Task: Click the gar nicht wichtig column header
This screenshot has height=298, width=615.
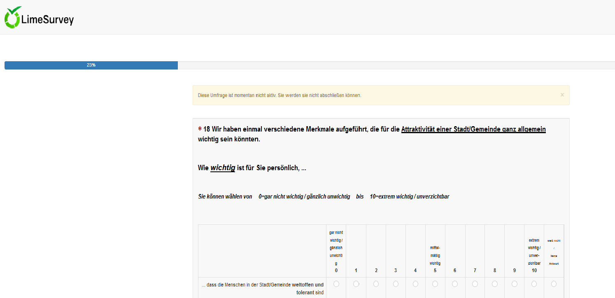Action: 336,251
